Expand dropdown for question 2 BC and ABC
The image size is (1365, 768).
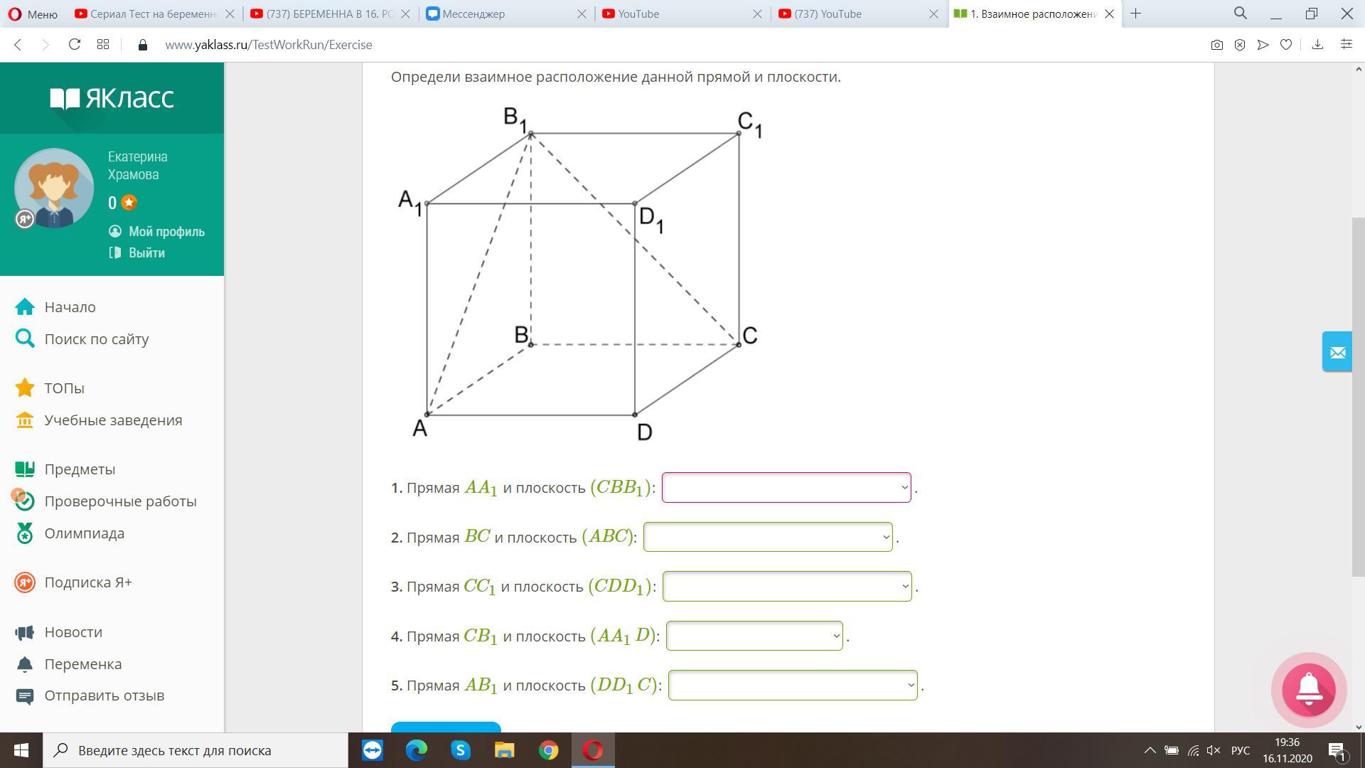click(768, 537)
